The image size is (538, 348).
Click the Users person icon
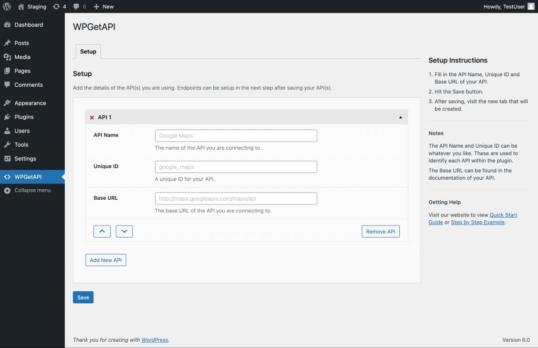(7, 131)
